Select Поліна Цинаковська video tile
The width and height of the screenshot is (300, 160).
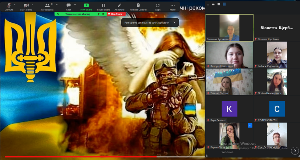pyautogui.click(x=277, y=82)
